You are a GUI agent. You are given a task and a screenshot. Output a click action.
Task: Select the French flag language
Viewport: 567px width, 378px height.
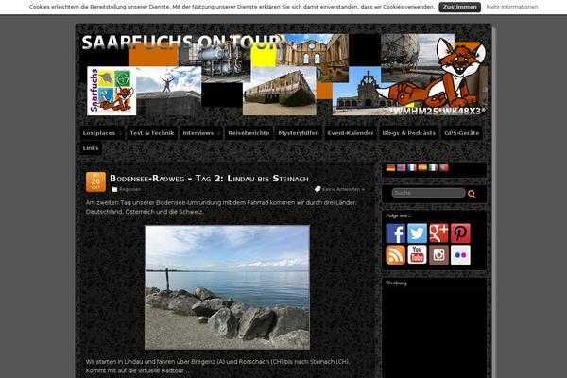pyautogui.click(x=412, y=167)
